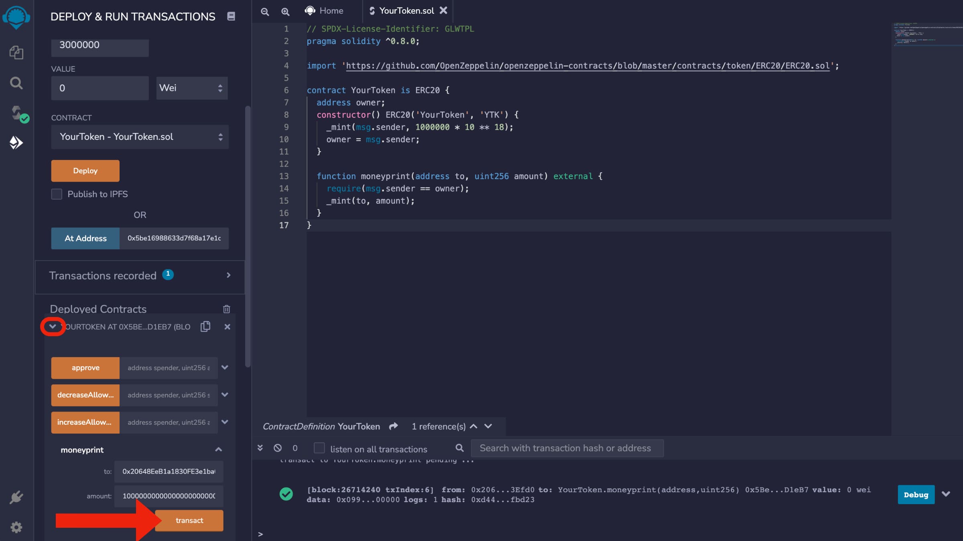Clear the terminal console icon
This screenshot has height=541, width=963.
tap(278, 448)
